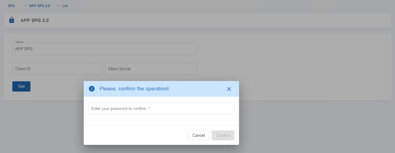
Task: Open the SPG breadcrumb link
Action: 12,5
